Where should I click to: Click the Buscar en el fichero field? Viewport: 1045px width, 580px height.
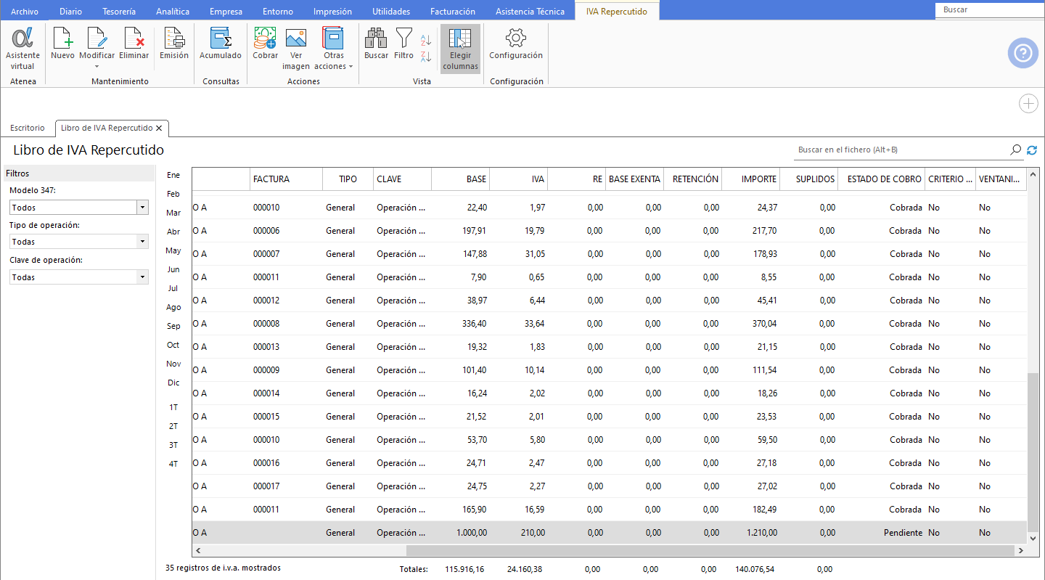pyautogui.click(x=901, y=150)
